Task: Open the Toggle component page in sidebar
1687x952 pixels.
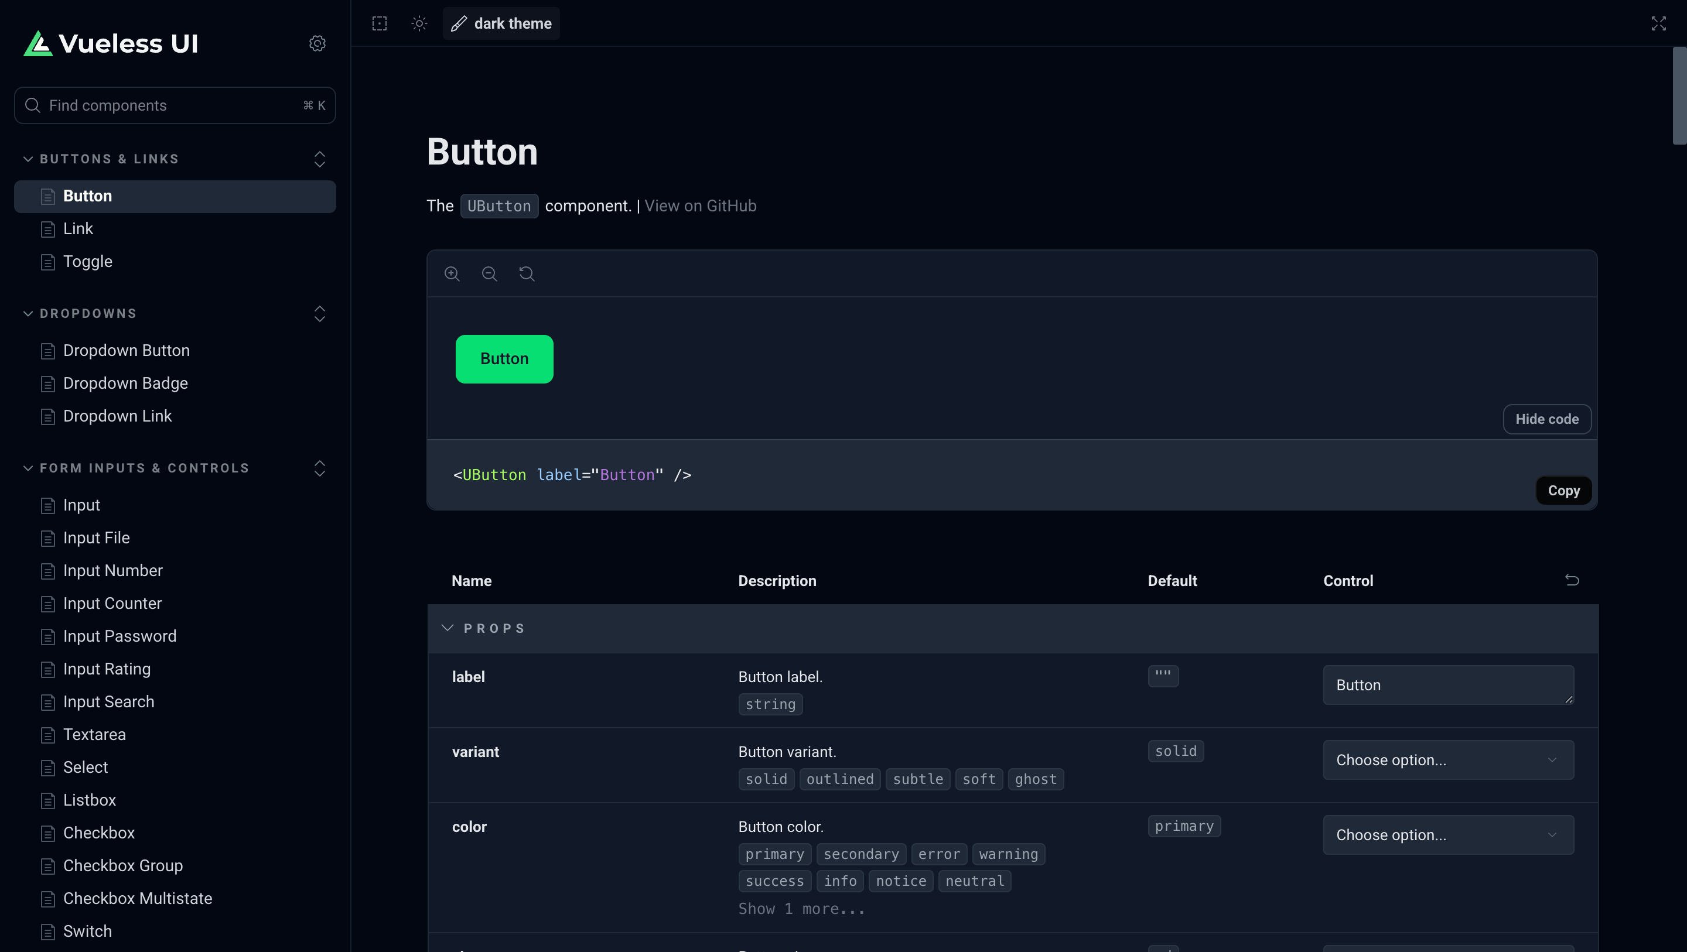Action: click(88, 262)
